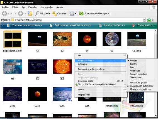Expand Sincronización de la carpeta de Groove submenu
The height and width of the screenshot is (119, 158).
125,84
